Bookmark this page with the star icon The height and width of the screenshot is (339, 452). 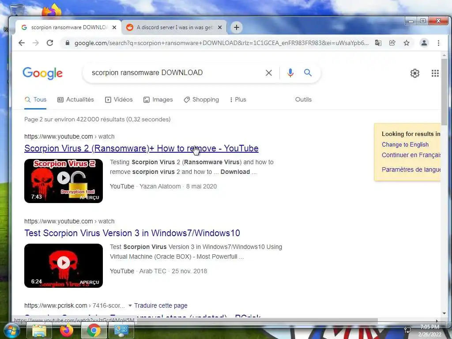click(x=407, y=43)
